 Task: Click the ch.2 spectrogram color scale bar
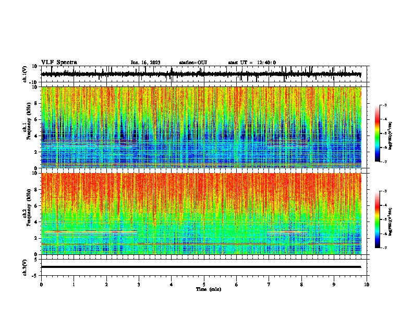pos(378,219)
